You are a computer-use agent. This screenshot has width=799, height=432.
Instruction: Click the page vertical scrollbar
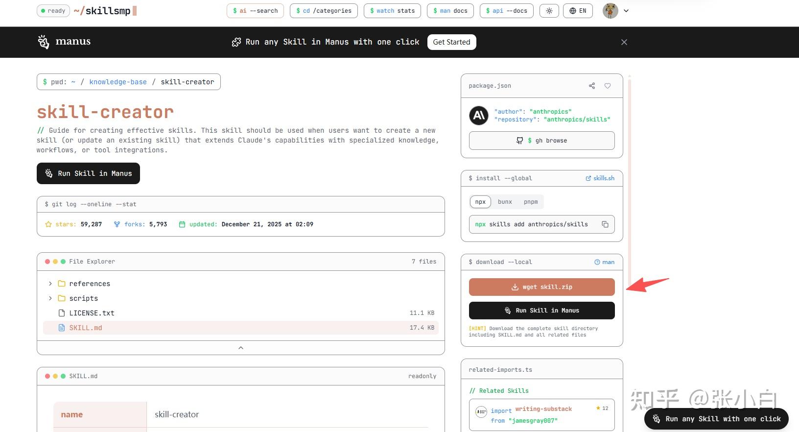[629, 181]
